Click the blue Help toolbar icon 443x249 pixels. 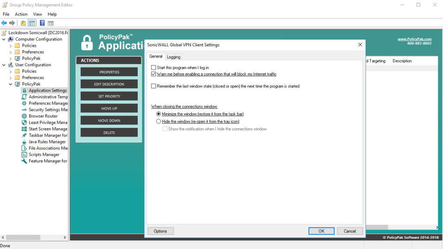tap(42, 23)
